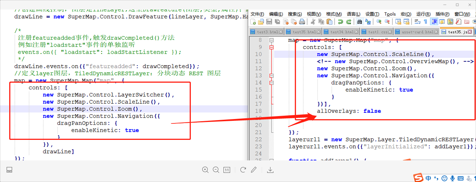
Task: Open the Tools menu
Action: pyautogui.click(x=390, y=14)
